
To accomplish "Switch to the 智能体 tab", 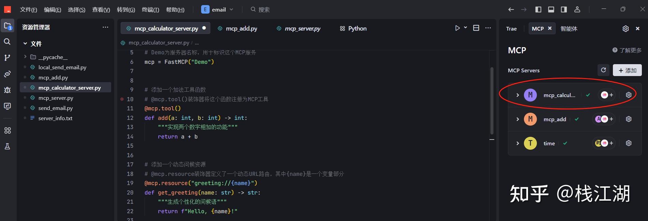I will (x=569, y=29).
